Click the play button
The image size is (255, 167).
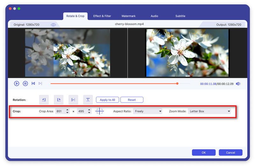17,83
